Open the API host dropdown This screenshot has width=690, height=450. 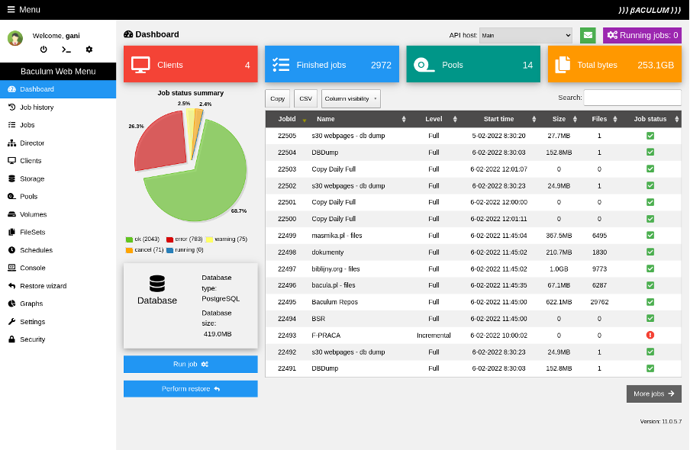click(x=525, y=35)
